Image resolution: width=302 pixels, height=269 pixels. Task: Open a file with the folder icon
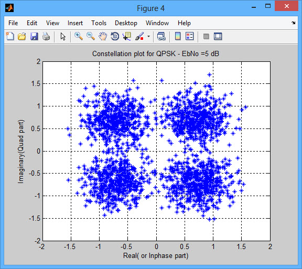tap(22, 36)
